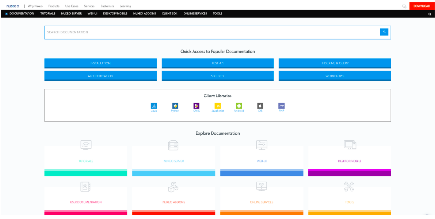Open Services menu
Image resolution: width=435 pixels, height=219 pixels.
tap(89, 6)
